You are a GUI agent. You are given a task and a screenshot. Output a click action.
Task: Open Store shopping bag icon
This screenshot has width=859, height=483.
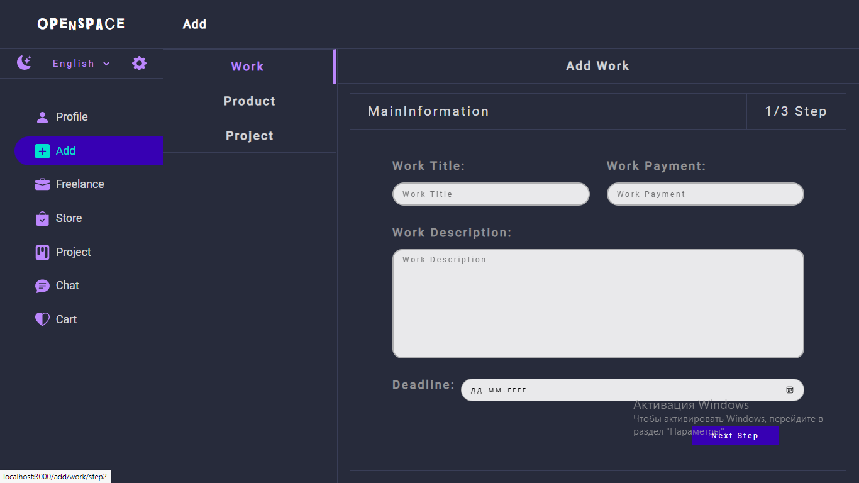coord(42,218)
